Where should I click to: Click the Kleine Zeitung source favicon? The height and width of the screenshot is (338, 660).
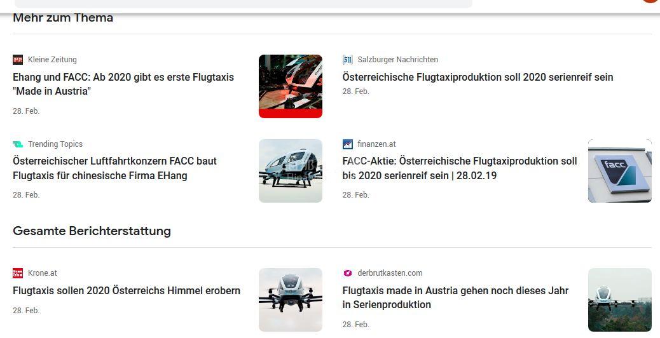18,60
